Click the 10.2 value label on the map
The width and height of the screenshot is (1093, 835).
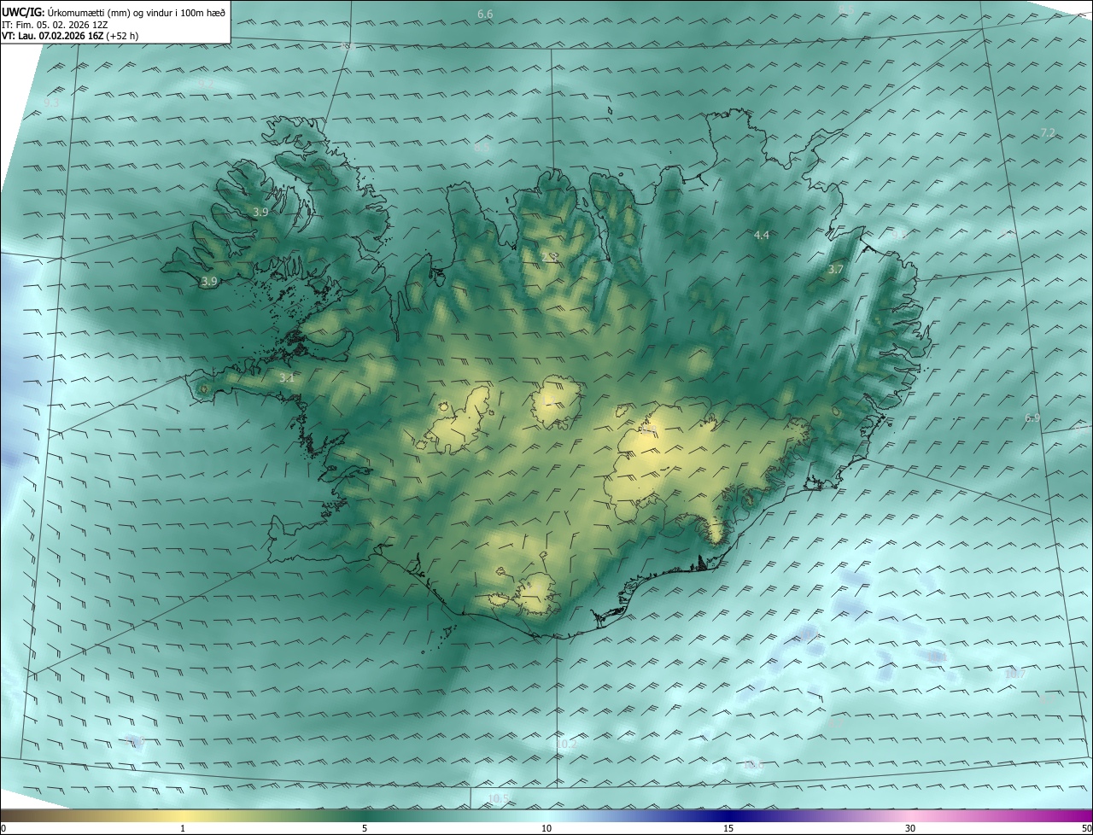point(566,744)
